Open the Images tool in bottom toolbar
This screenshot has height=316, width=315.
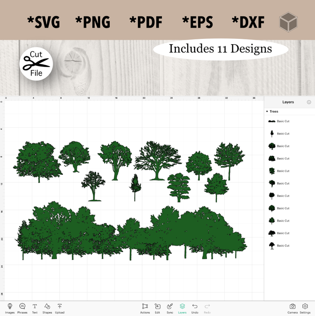tap(10, 308)
